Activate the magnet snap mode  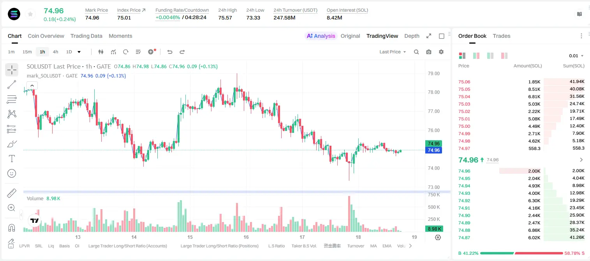point(12,228)
